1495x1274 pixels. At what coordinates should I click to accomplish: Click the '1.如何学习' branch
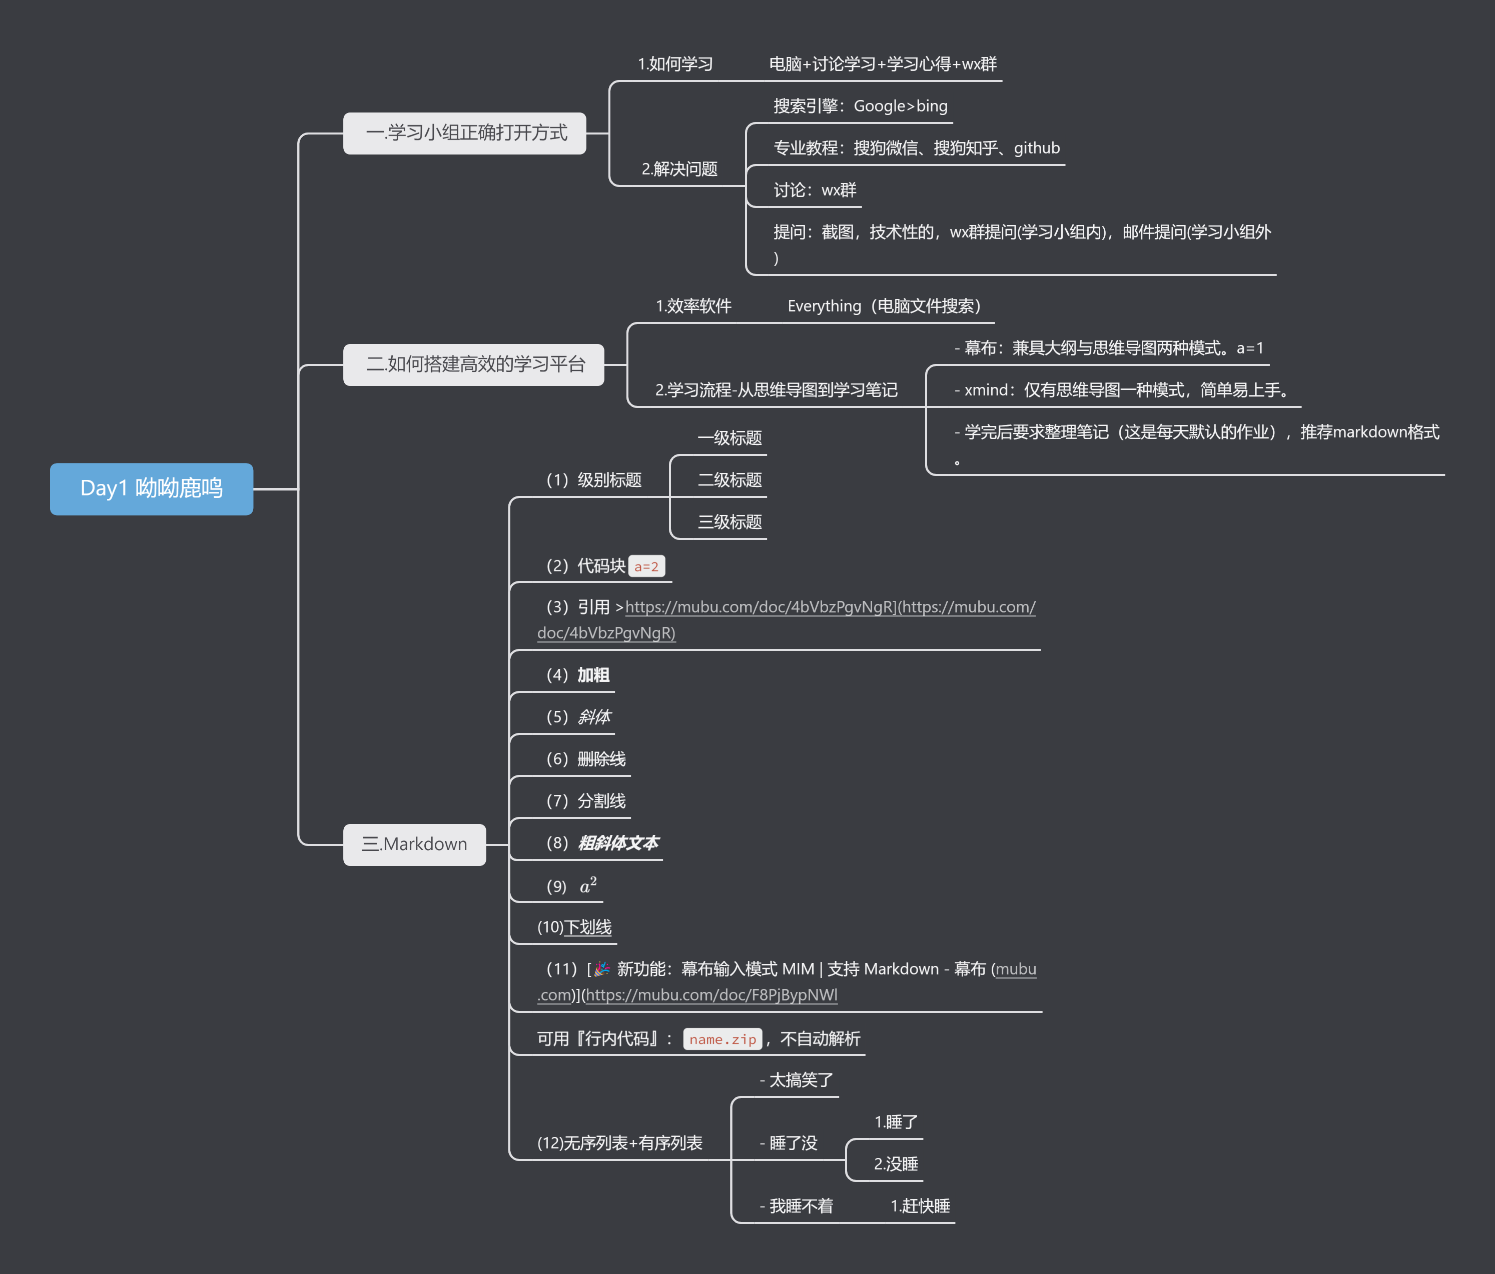click(674, 64)
